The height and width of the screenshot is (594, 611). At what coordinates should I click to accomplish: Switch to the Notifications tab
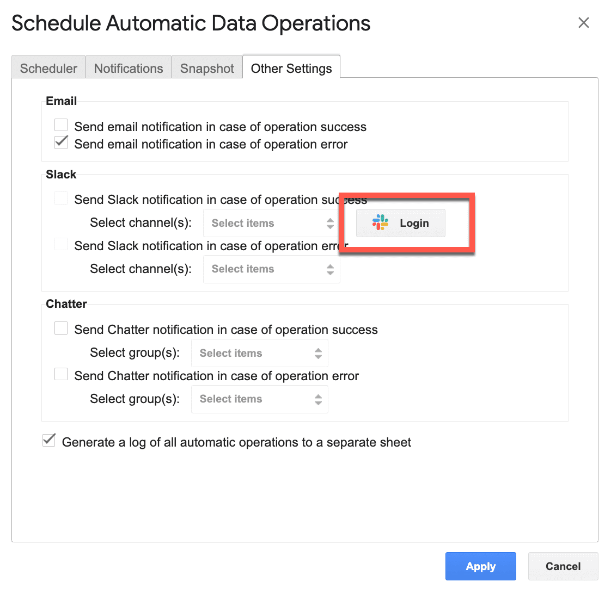tap(129, 68)
